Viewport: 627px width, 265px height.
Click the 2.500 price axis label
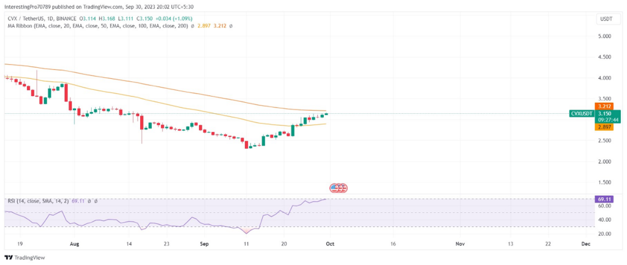tap(603, 141)
